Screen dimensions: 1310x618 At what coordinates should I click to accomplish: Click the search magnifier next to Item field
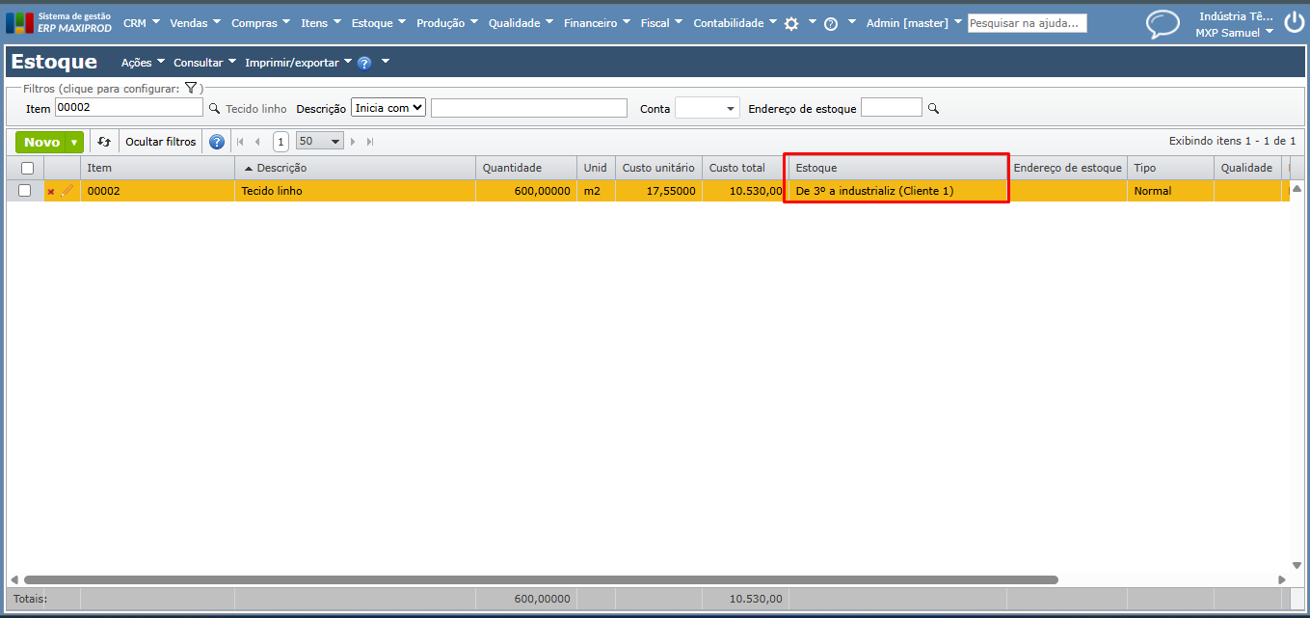pyautogui.click(x=214, y=109)
